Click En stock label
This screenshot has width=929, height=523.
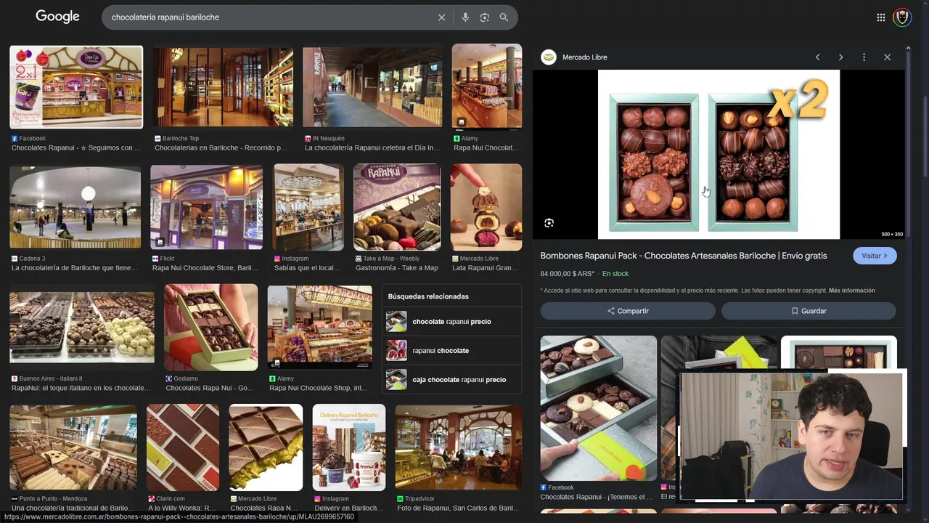click(615, 274)
